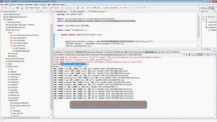Maximize the Project Explorer view
This screenshot has width=217, height=122.
(x=51, y=11)
